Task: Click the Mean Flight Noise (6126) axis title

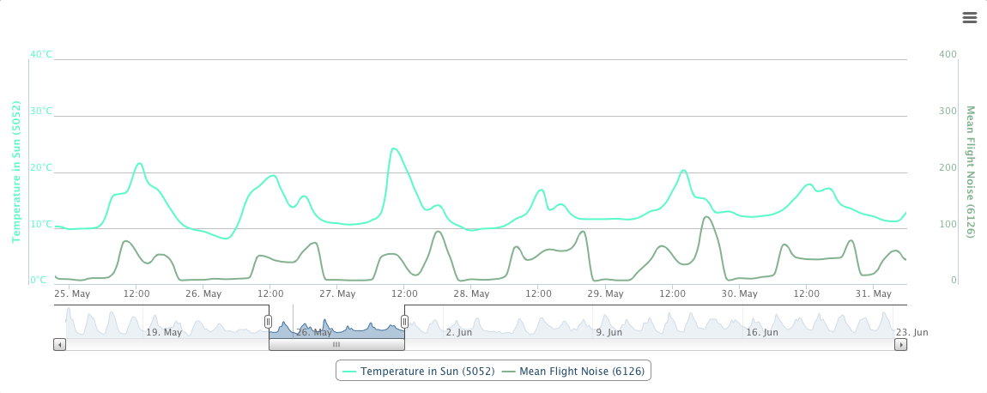Action: coord(971,172)
